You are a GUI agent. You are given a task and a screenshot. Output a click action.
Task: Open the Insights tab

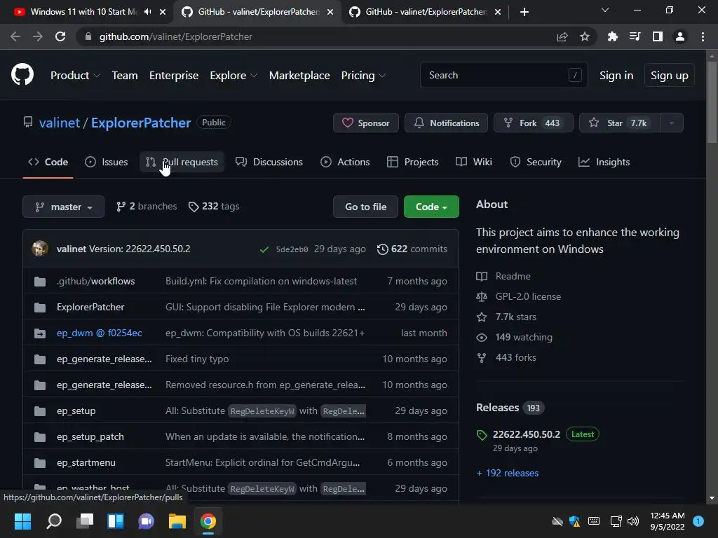[604, 162]
